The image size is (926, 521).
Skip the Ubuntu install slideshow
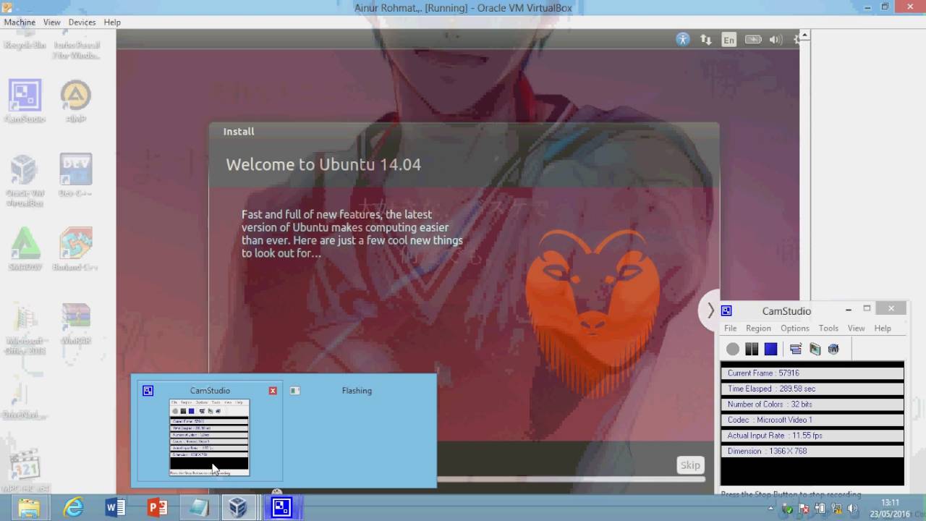pos(690,465)
